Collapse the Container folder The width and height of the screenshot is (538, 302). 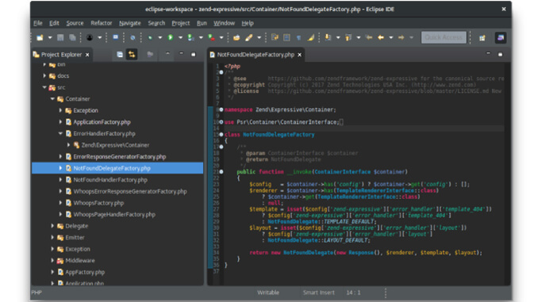(x=52, y=99)
